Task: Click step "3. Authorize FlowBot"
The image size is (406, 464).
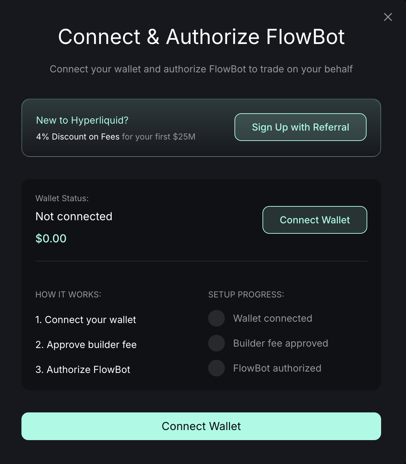Action: click(83, 369)
